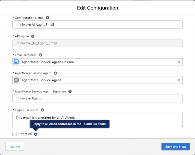Show info for Agentforce Service Agent Signature

[70, 91]
